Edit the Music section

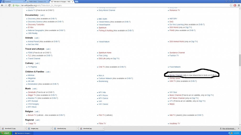(35, 89)
